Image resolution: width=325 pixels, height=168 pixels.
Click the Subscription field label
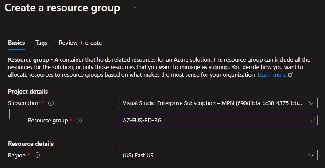(24, 103)
